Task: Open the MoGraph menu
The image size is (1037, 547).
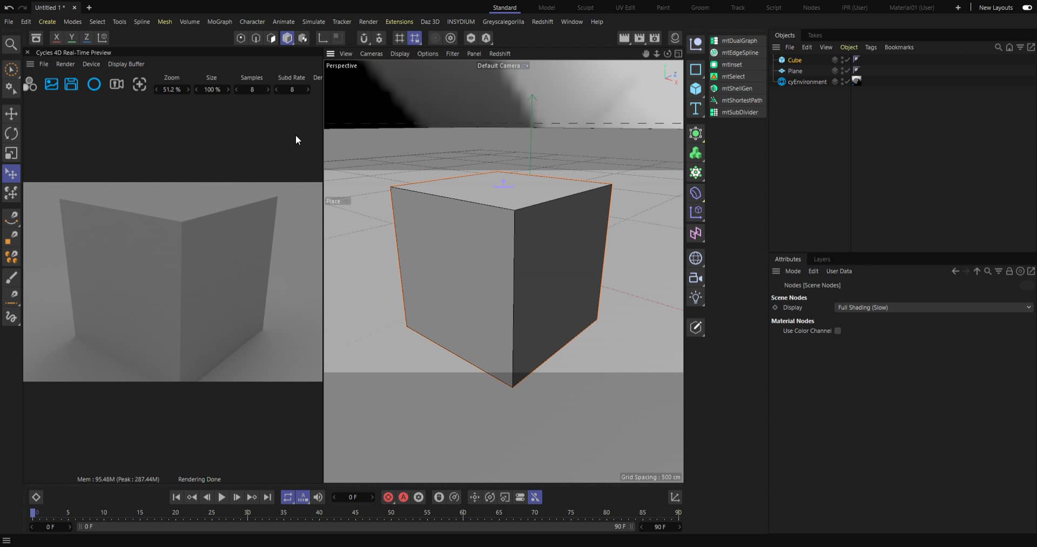Action: (x=219, y=22)
